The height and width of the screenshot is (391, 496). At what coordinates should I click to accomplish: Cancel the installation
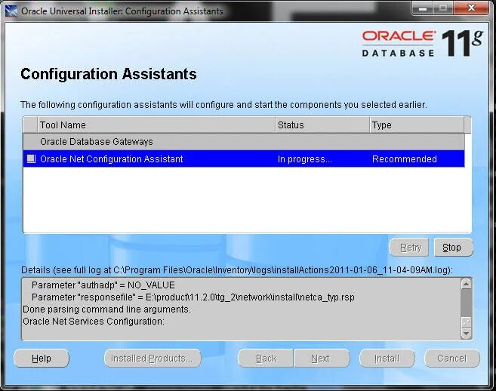[452, 358]
